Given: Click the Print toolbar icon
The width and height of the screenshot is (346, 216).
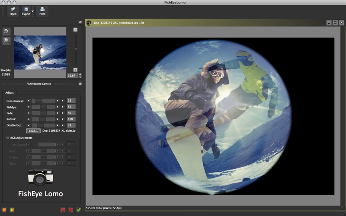Looking at the screenshot, I should coord(42,9).
